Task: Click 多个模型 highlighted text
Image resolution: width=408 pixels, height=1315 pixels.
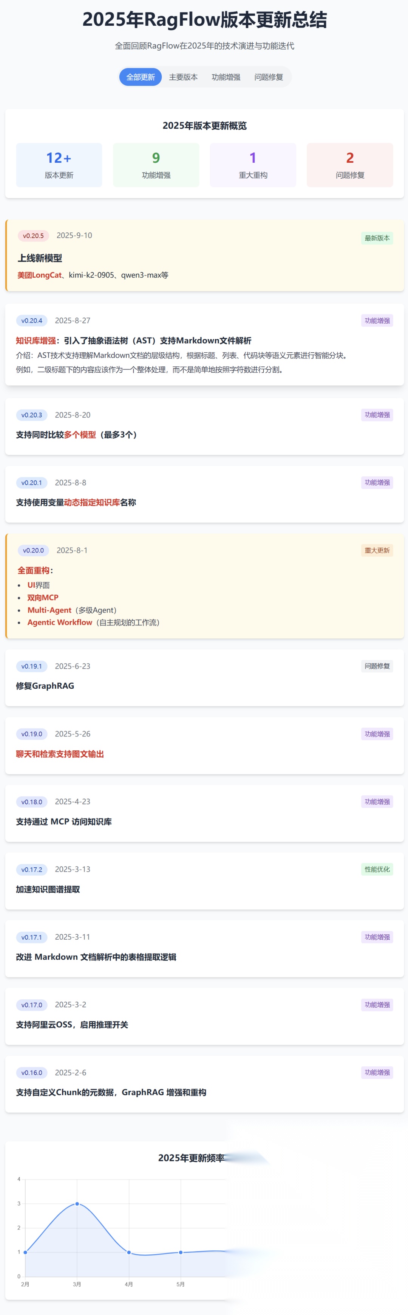Action: [x=80, y=435]
